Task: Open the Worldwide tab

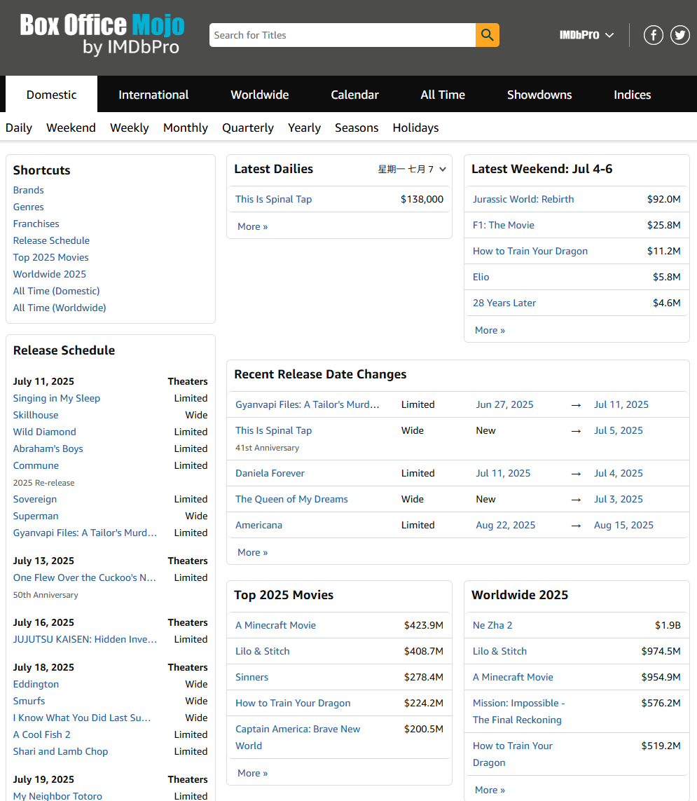Action: 260,95
